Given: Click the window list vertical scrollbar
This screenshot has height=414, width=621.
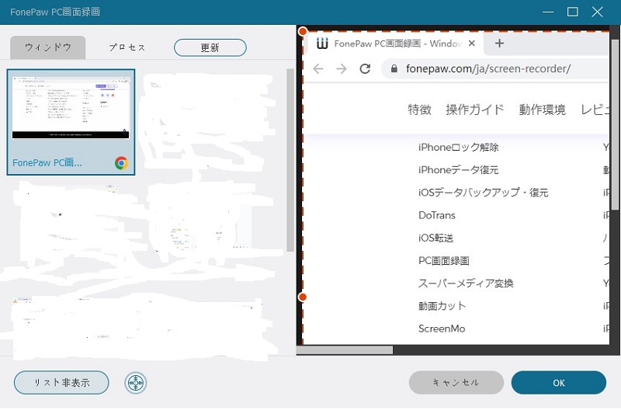Looking at the screenshot, I should tap(290, 161).
